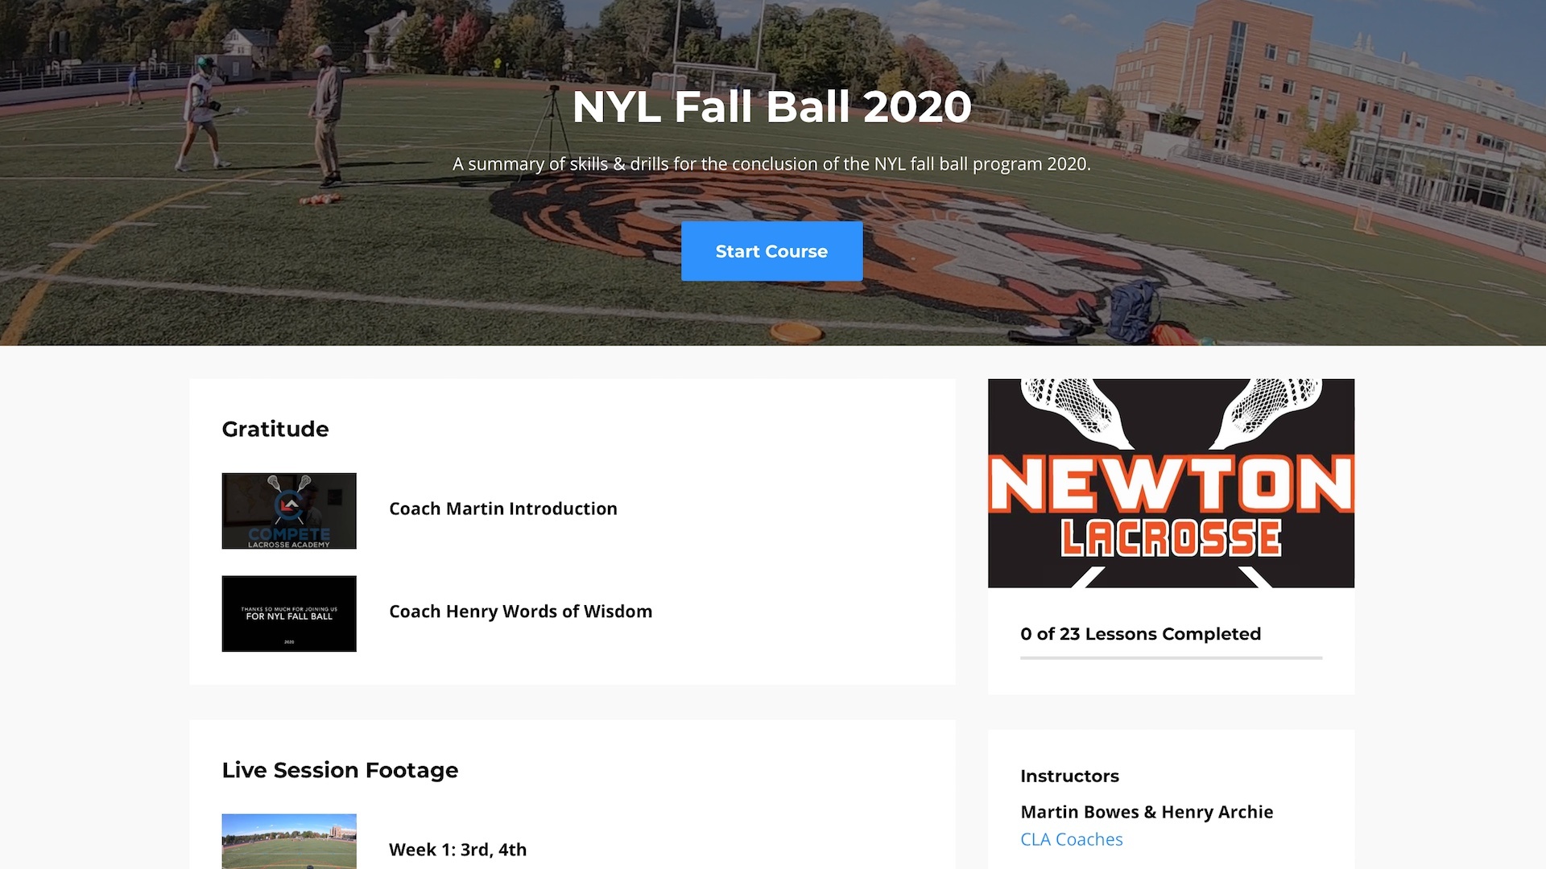Select the Coach Martin Introduction lesson title
1546x869 pixels.
coord(503,509)
